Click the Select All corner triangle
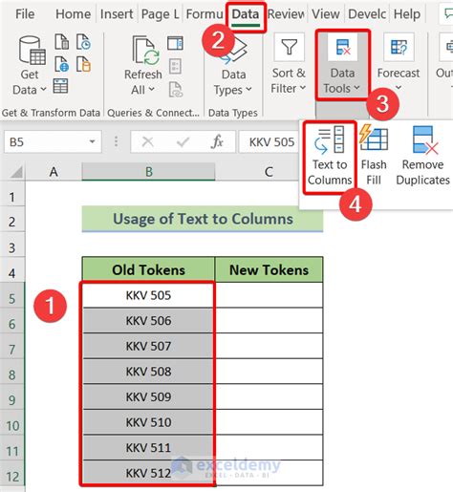 [x=16, y=172]
